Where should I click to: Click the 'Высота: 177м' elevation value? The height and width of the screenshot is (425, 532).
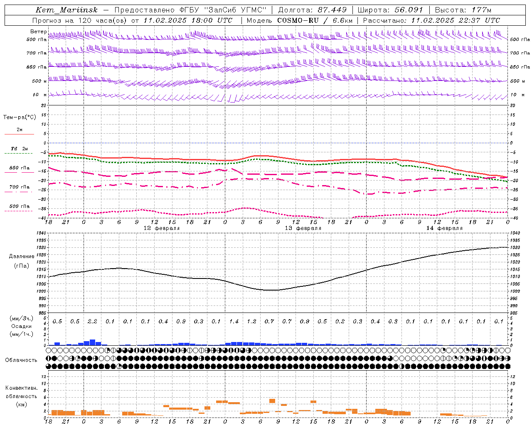[x=463, y=10]
